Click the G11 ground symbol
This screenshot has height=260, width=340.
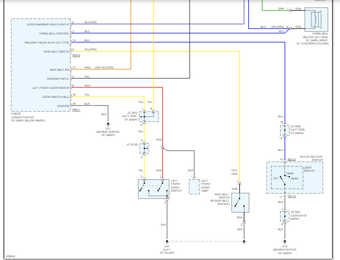pyautogui.click(x=108, y=125)
